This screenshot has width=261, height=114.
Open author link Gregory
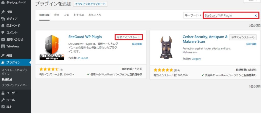coord(196,59)
